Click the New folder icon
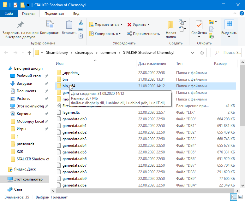The height and width of the screenshot is (201, 245). click(x=170, y=25)
